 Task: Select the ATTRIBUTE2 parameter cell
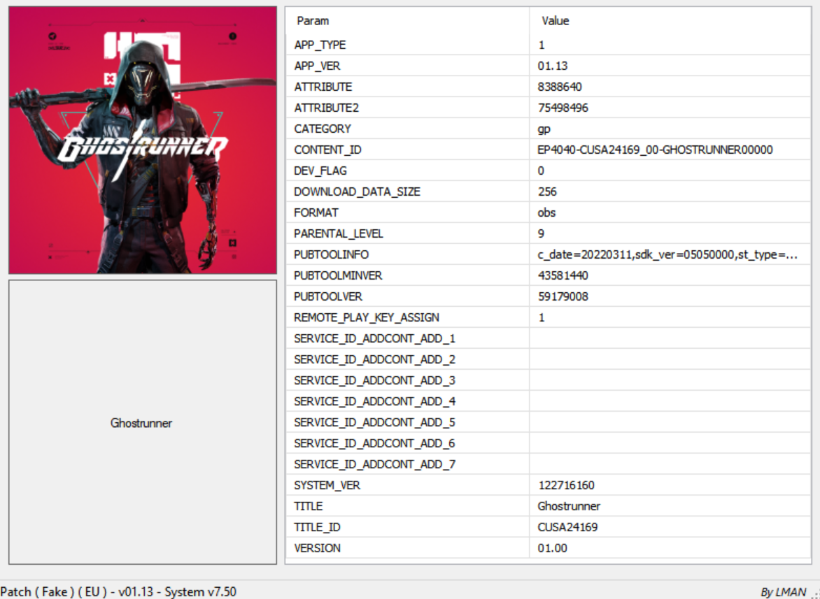407,108
